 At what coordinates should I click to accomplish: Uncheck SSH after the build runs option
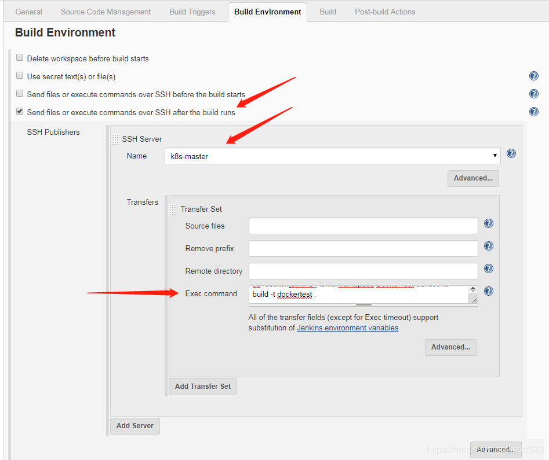(x=20, y=112)
